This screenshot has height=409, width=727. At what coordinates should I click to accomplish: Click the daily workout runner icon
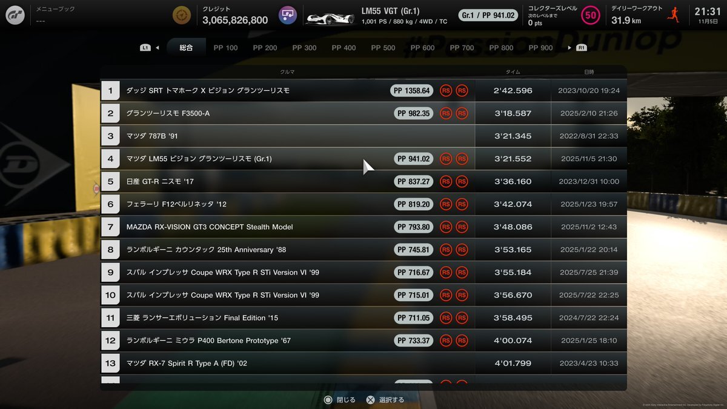tap(673, 15)
